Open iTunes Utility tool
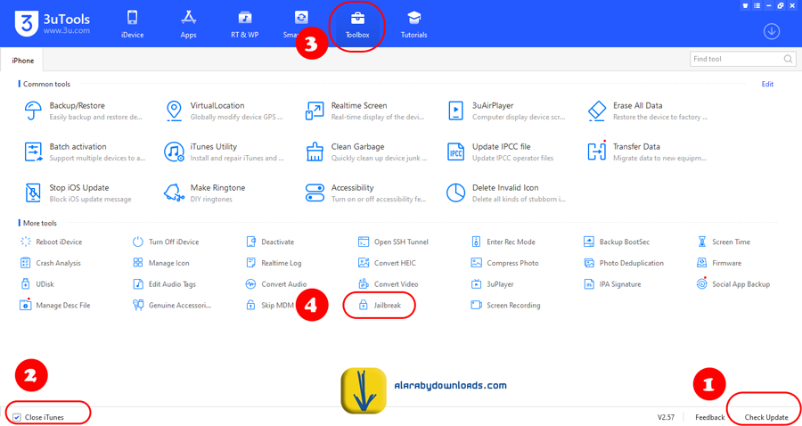802x426 pixels. (x=224, y=152)
